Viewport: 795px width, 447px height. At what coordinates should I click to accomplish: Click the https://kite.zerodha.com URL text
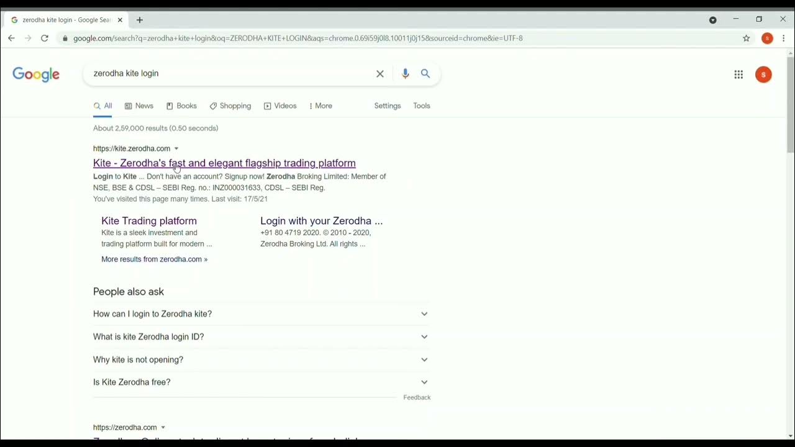click(x=132, y=149)
